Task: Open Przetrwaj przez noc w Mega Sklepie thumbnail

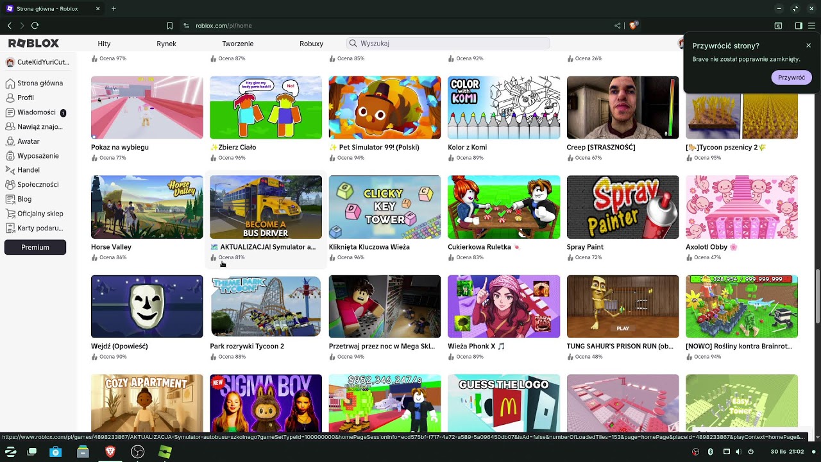Action: (385, 307)
